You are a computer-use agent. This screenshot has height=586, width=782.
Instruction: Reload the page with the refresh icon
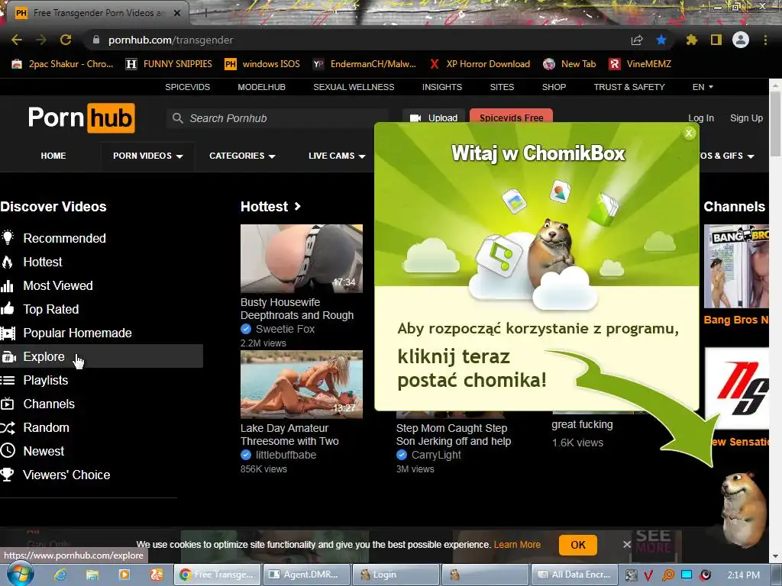pos(66,40)
